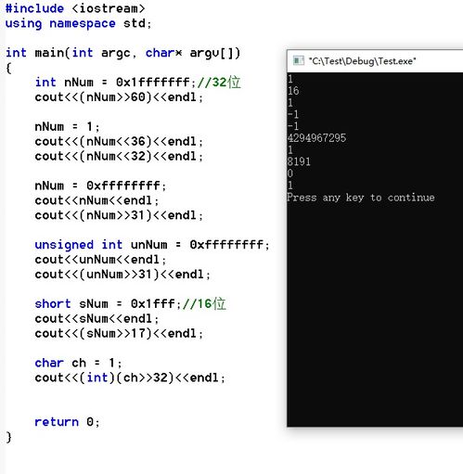Click the //32位 green comment
463x474 pixels.
pyautogui.click(x=219, y=83)
